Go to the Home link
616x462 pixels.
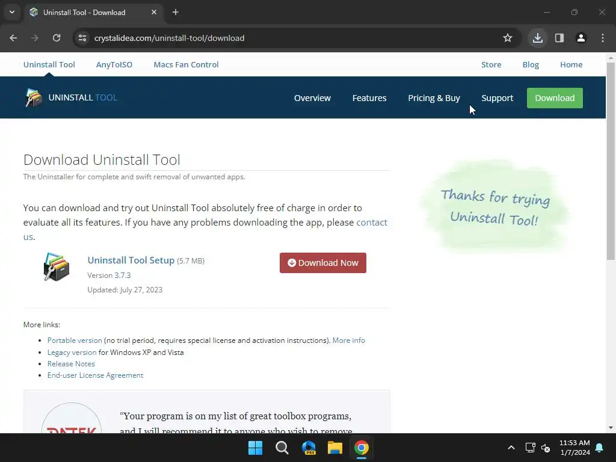click(x=571, y=64)
